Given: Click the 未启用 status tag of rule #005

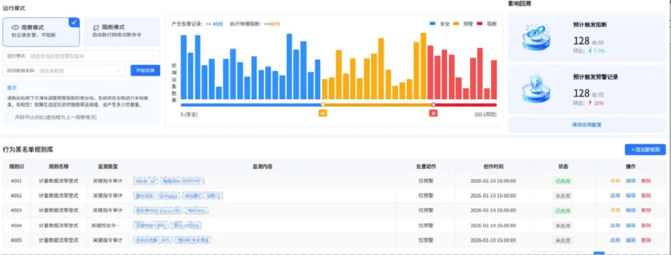Looking at the screenshot, I should click(x=562, y=240).
